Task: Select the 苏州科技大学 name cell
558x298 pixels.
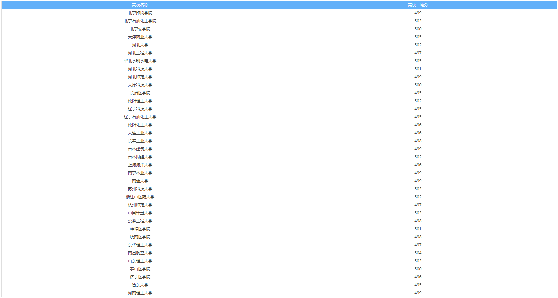Action: point(140,189)
